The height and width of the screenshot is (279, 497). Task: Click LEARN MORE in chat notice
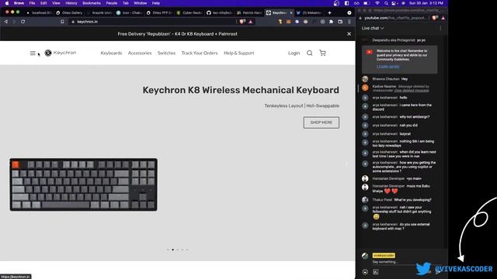388,67
